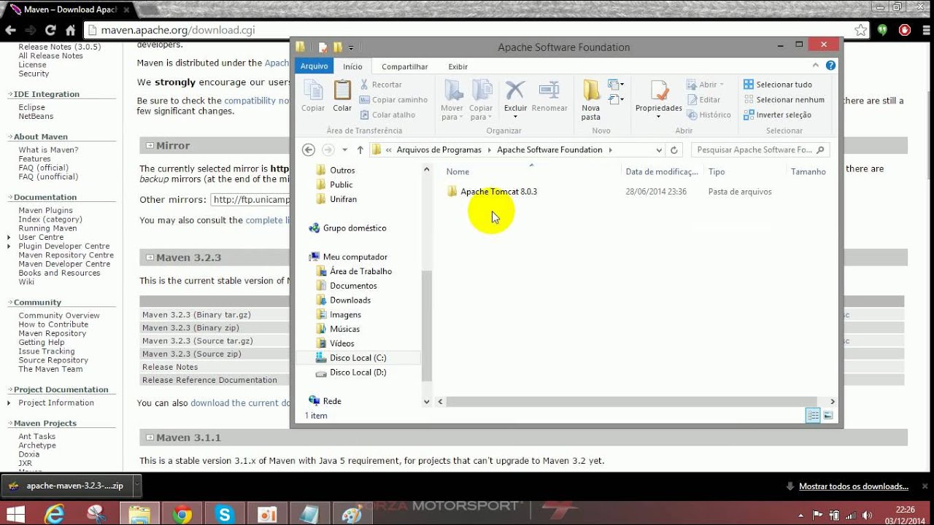This screenshot has width=934, height=525.
Task: Go back in Explorer navigation
Action: 308,149
